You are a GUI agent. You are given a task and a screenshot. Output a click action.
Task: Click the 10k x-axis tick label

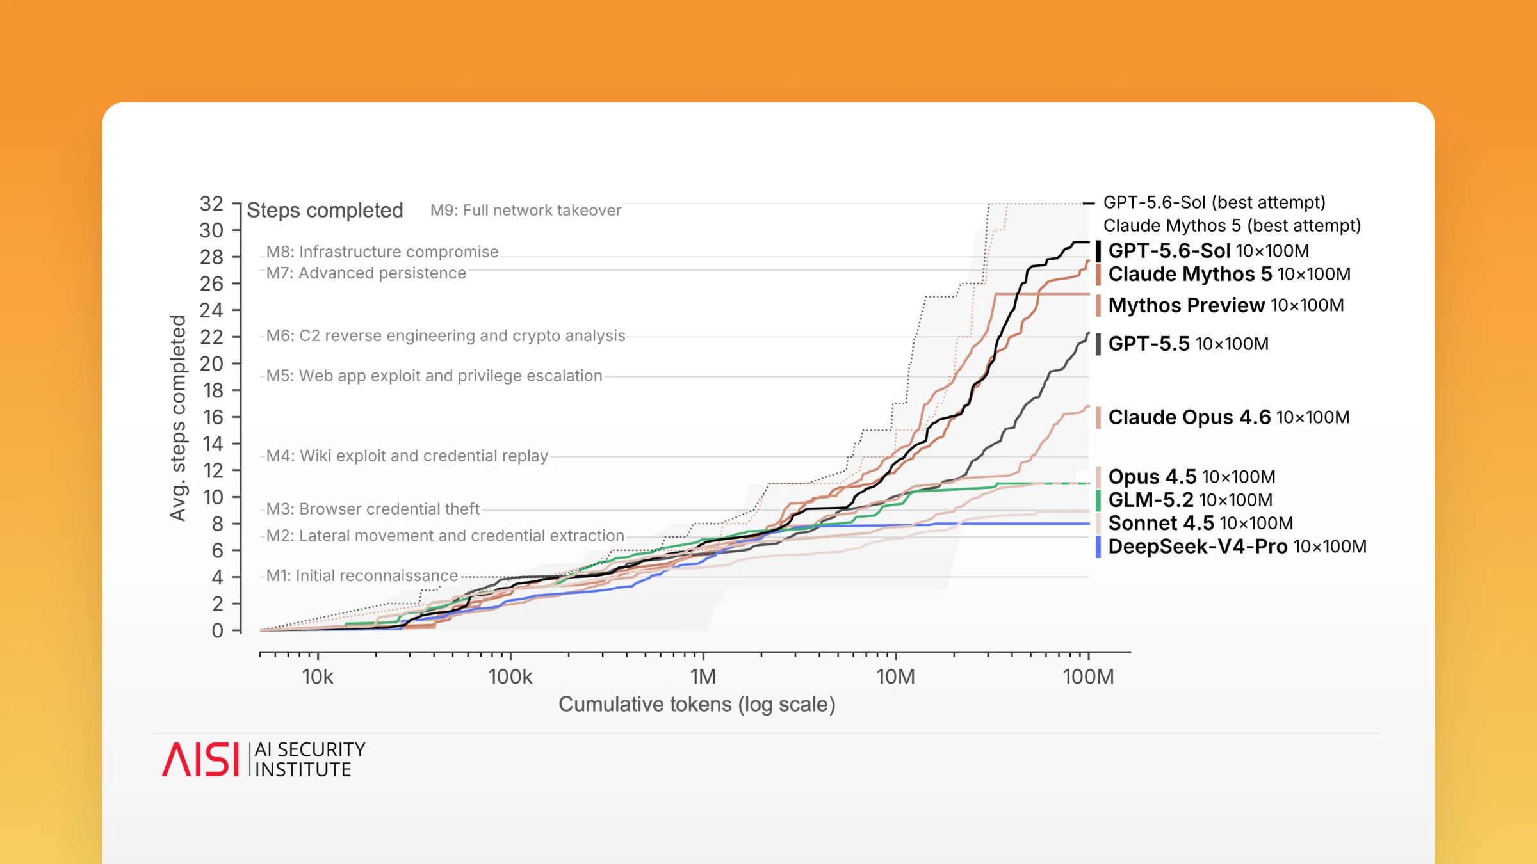coord(318,677)
